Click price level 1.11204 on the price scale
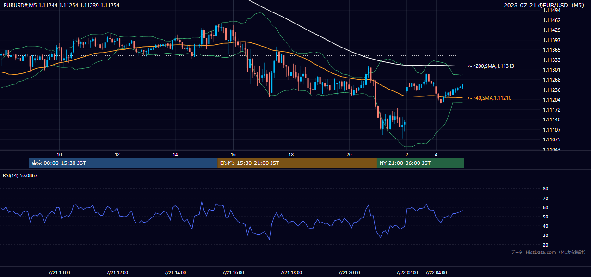 pyautogui.click(x=552, y=100)
